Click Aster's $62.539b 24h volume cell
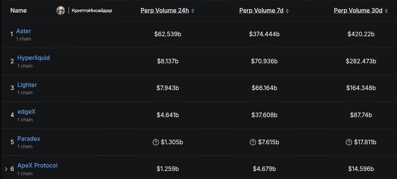This screenshot has width=397, height=179. coord(168,34)
